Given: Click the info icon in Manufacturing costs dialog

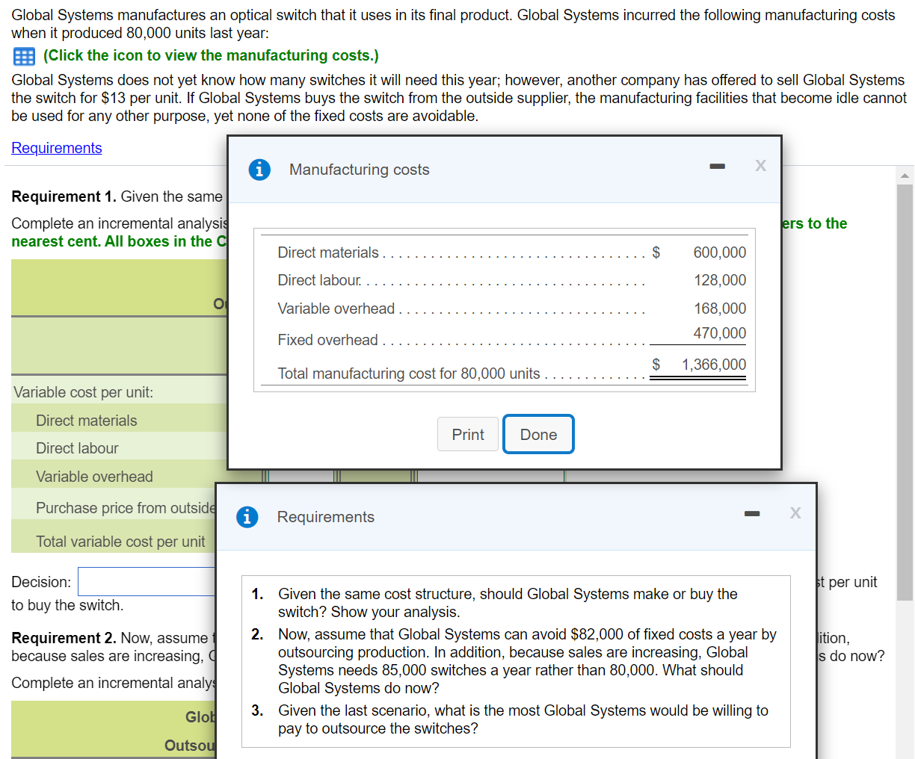Looking at the screenshot, I should [x=259, y=170].
